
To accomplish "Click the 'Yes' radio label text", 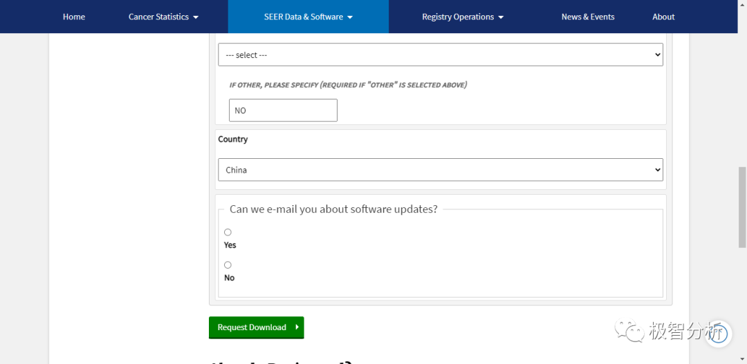I will click(230, 245).
